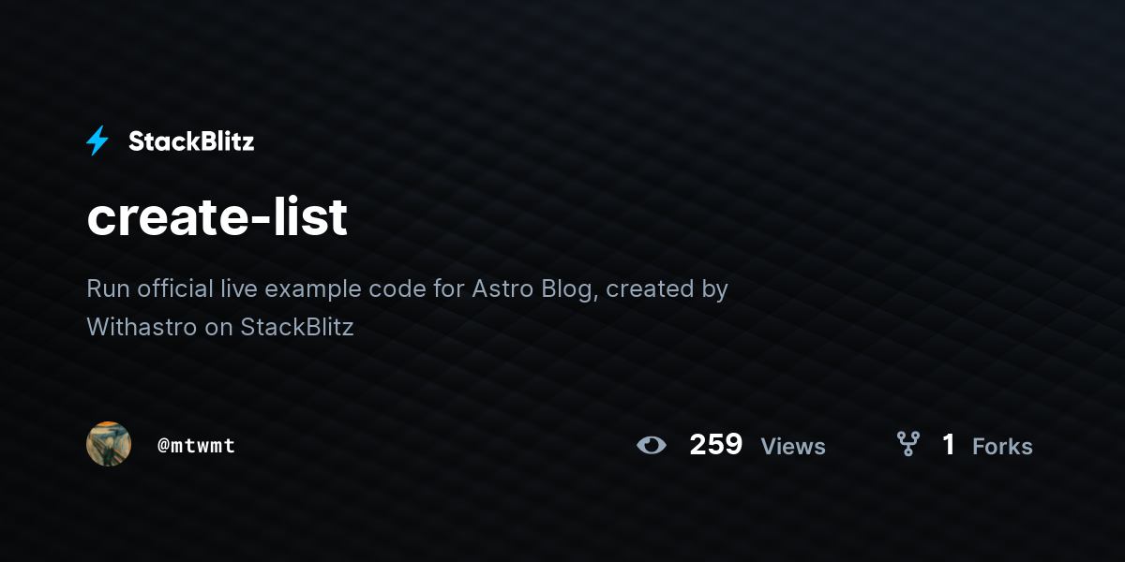Open the @mtwmt user avatar
The width and height of the screenshot is (1125, 562).
pos(109,444)
